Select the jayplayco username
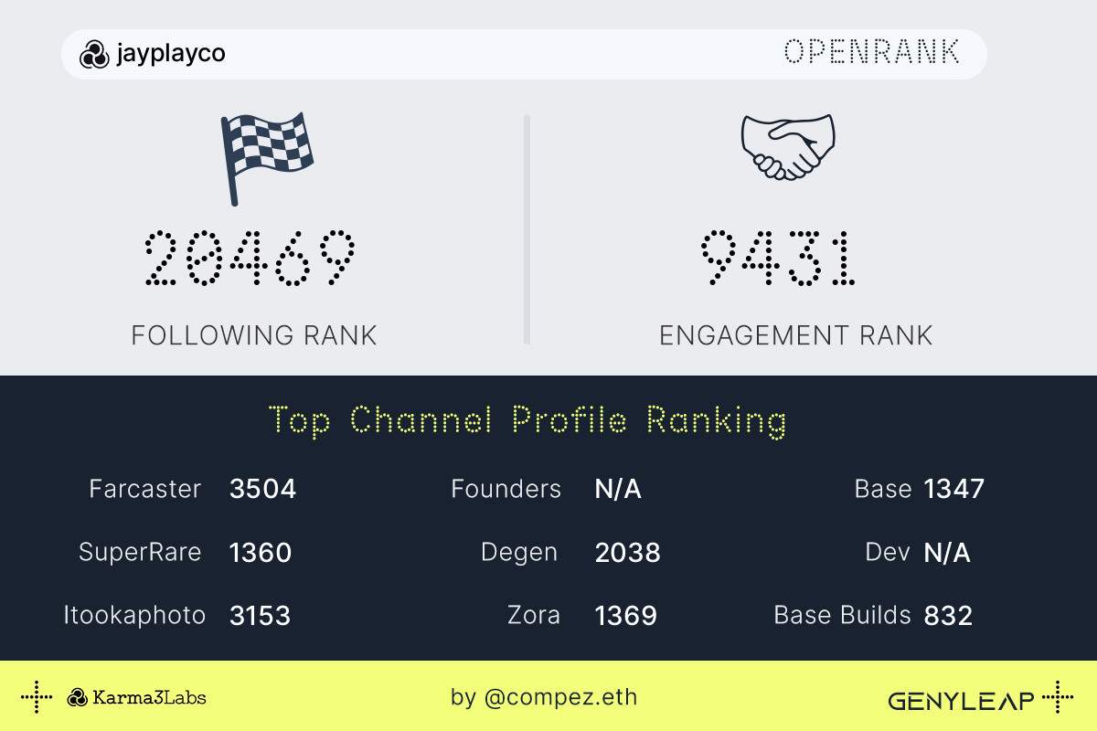The image size is (1097, 731). coord(171,55)
